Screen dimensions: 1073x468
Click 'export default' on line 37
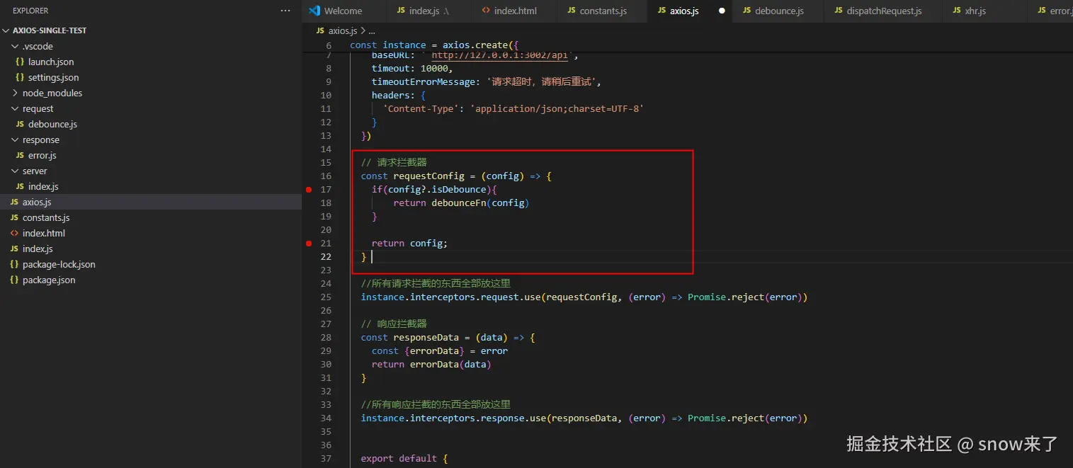(x=399, y=459)
